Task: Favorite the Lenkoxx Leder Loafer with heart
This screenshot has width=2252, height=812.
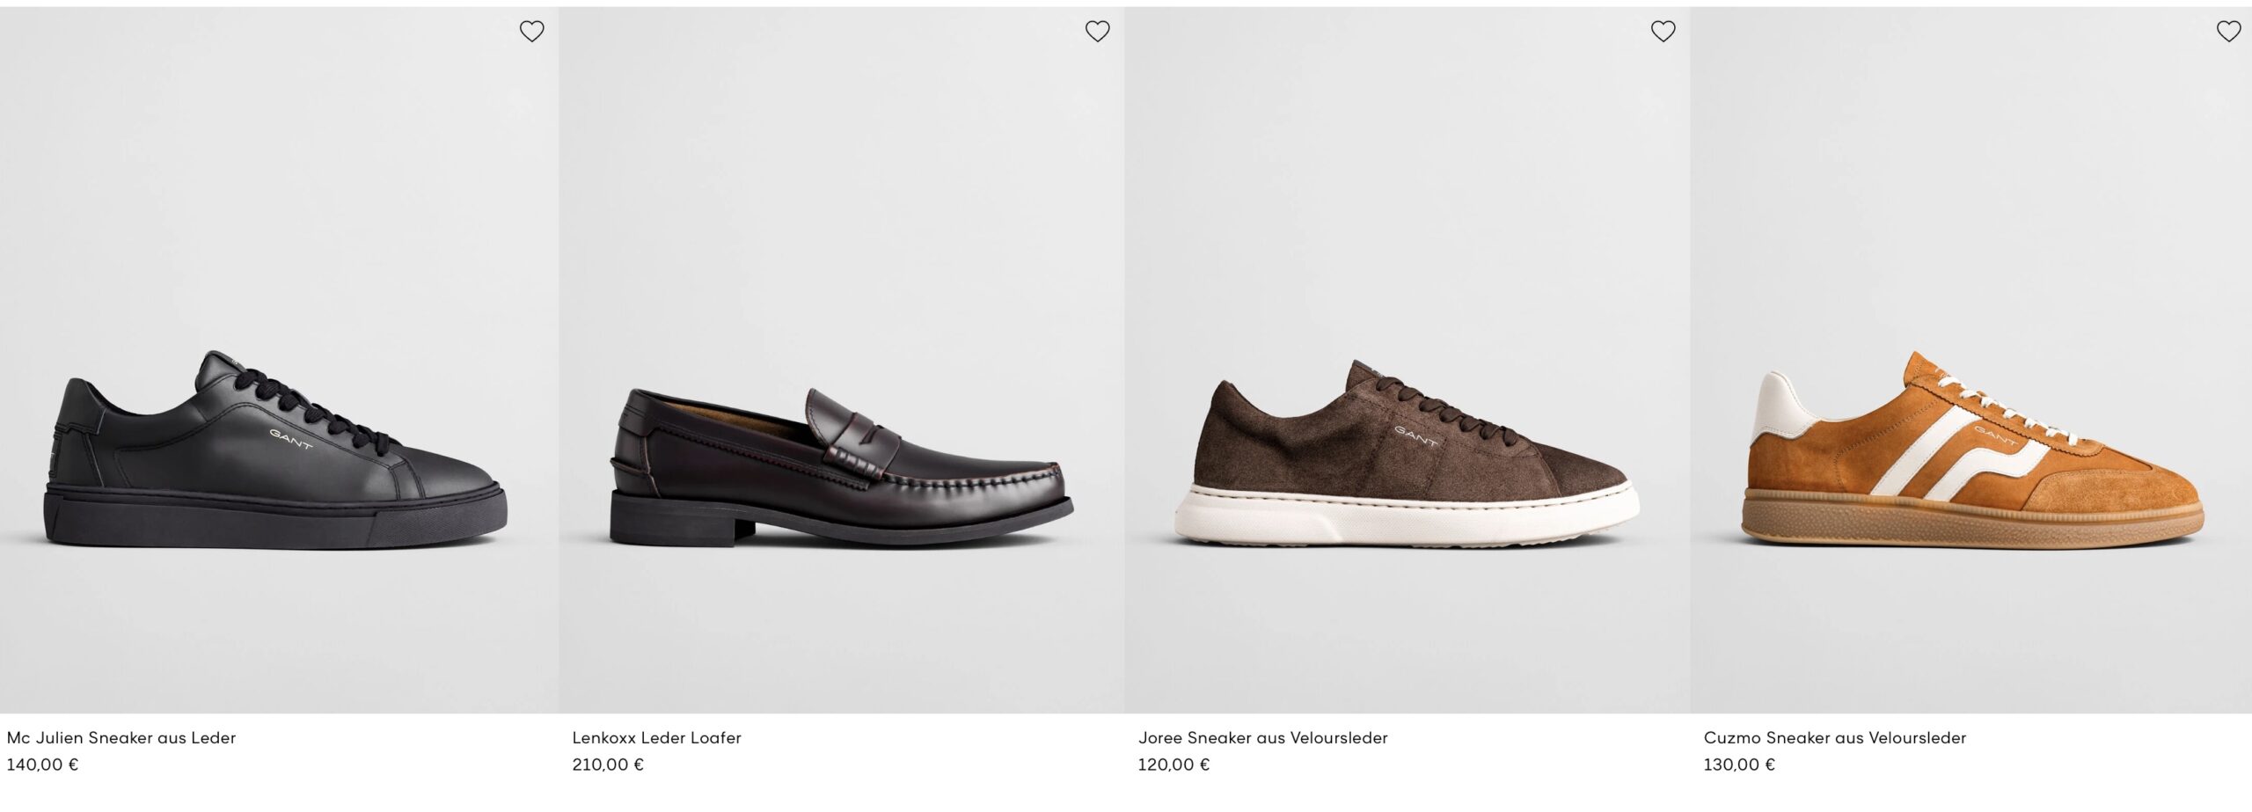Action: click(x=1097, y=32)
